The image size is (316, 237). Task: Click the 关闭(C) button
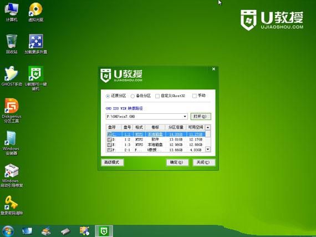[x=203, y=163]
